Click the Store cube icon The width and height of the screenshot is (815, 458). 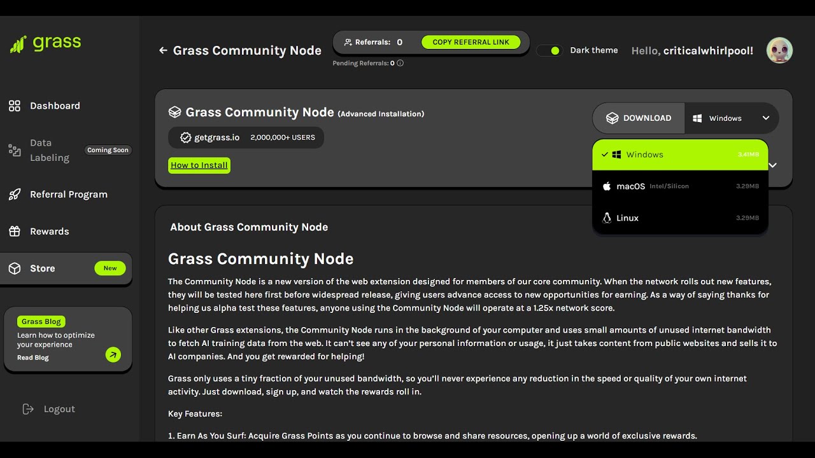15,268
